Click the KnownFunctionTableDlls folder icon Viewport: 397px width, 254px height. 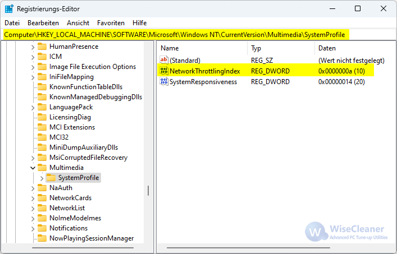point(42,87)
